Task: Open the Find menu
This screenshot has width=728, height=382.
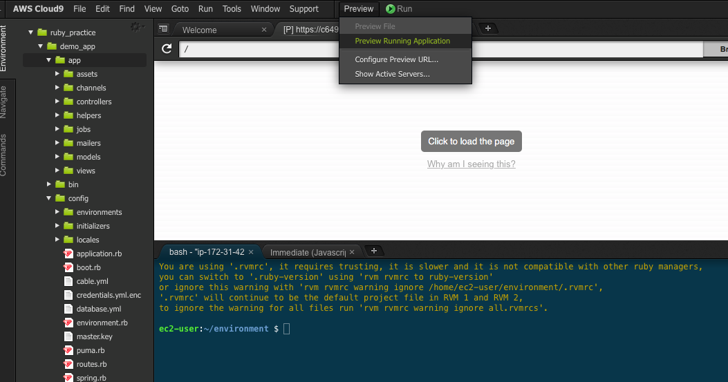Action: coord(127,9)
